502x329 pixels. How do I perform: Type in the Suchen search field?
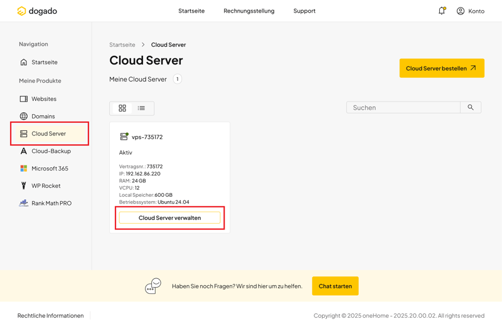(x=403, y=108)
